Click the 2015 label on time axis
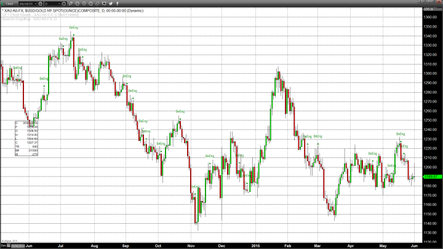Viewport: 443px width, 249px height. (255, 246)
